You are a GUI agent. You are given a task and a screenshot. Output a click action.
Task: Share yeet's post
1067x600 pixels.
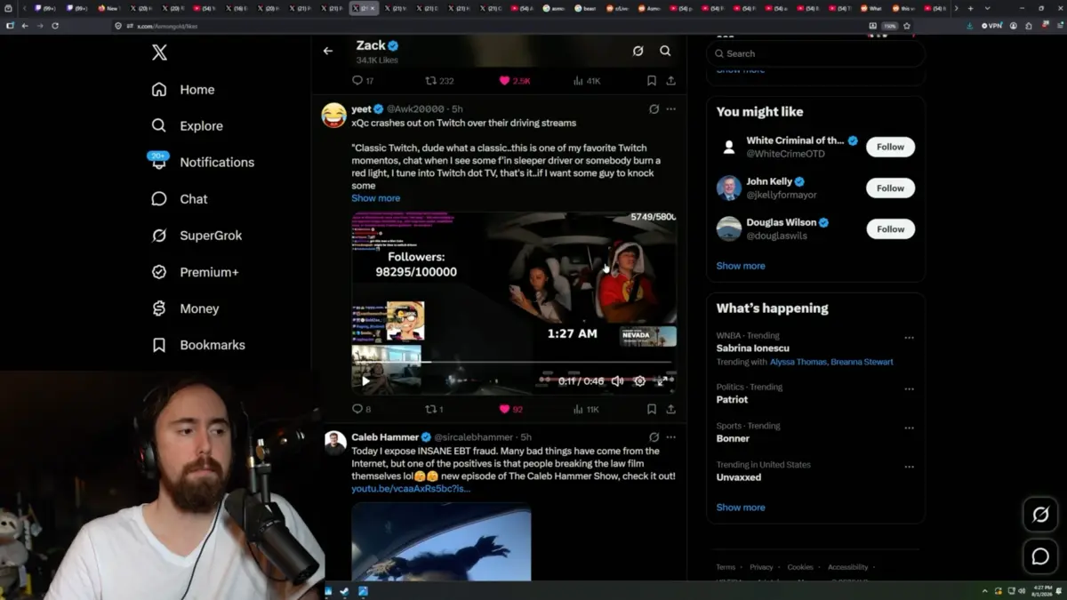(x=671, y=410)
